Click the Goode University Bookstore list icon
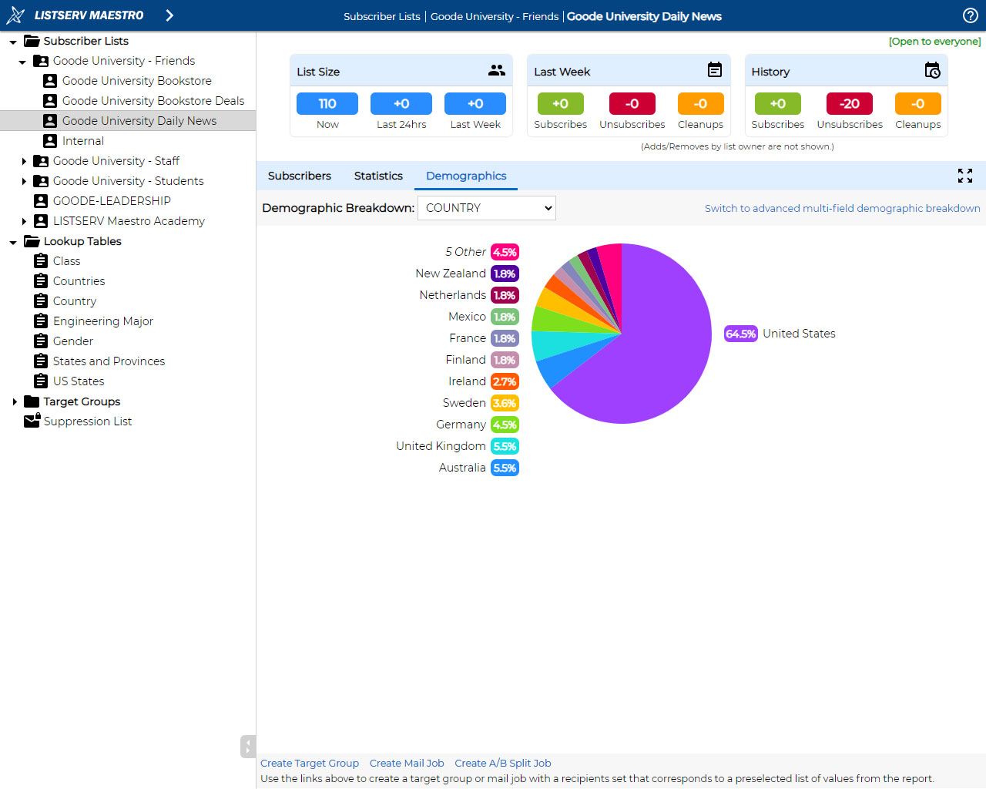Viewport: 986px width, 789px height. point(50,81)
